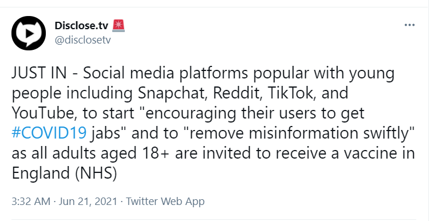Visit the @disclosetv handle link
The height and width of the screenshot is (221, 430).
[x=83, y=40]
